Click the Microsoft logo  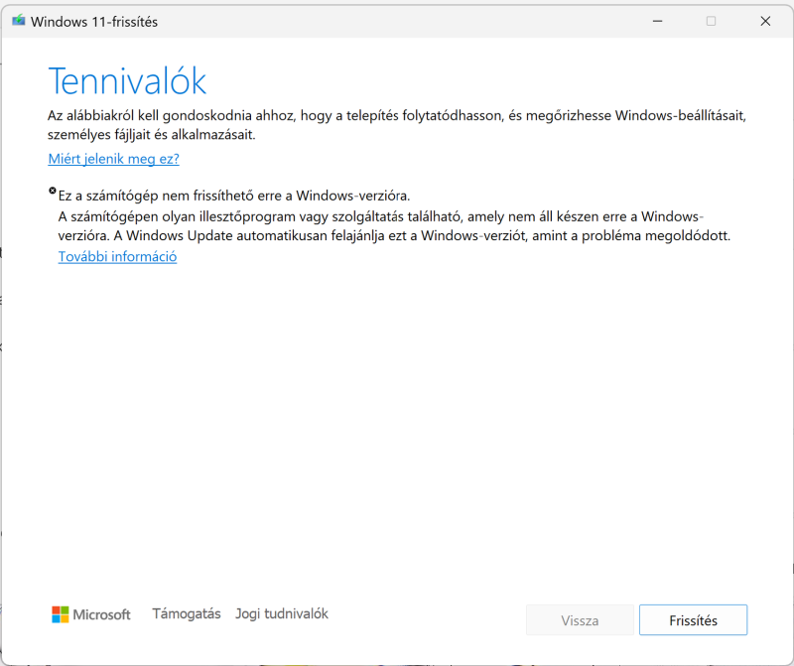click(91, 614)
